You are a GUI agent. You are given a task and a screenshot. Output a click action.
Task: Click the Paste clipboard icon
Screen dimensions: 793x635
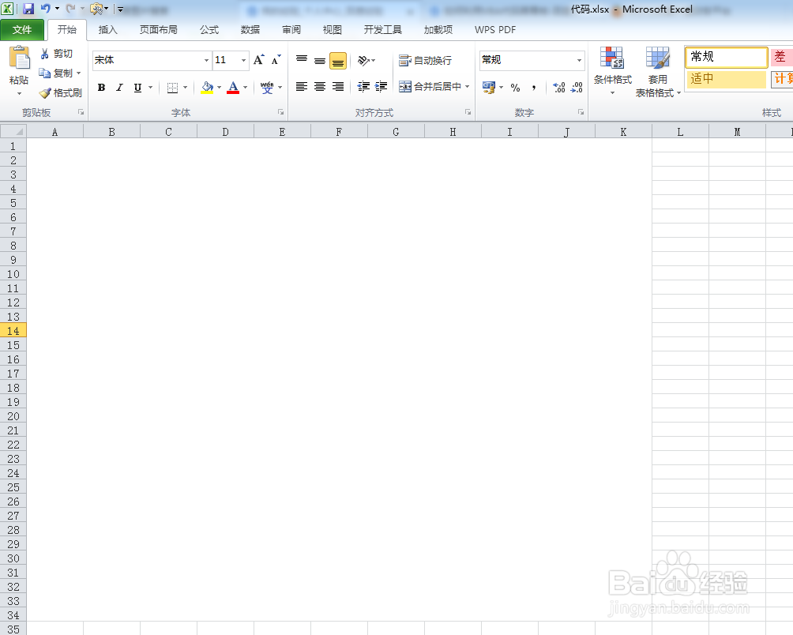(19, 58)
